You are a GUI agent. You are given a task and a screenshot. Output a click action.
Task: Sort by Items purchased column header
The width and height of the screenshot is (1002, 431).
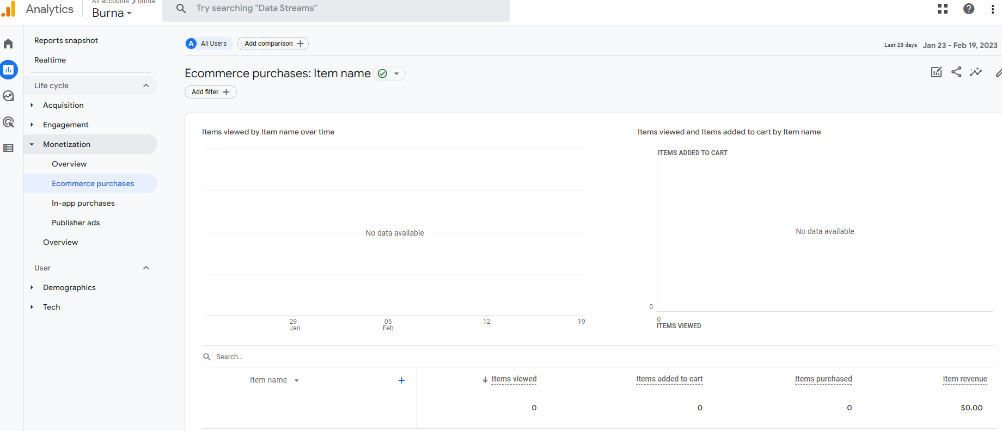823,379
